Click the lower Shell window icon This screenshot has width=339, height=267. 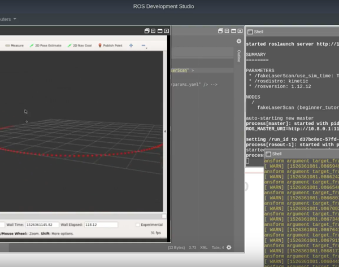[x=268, y=154]
